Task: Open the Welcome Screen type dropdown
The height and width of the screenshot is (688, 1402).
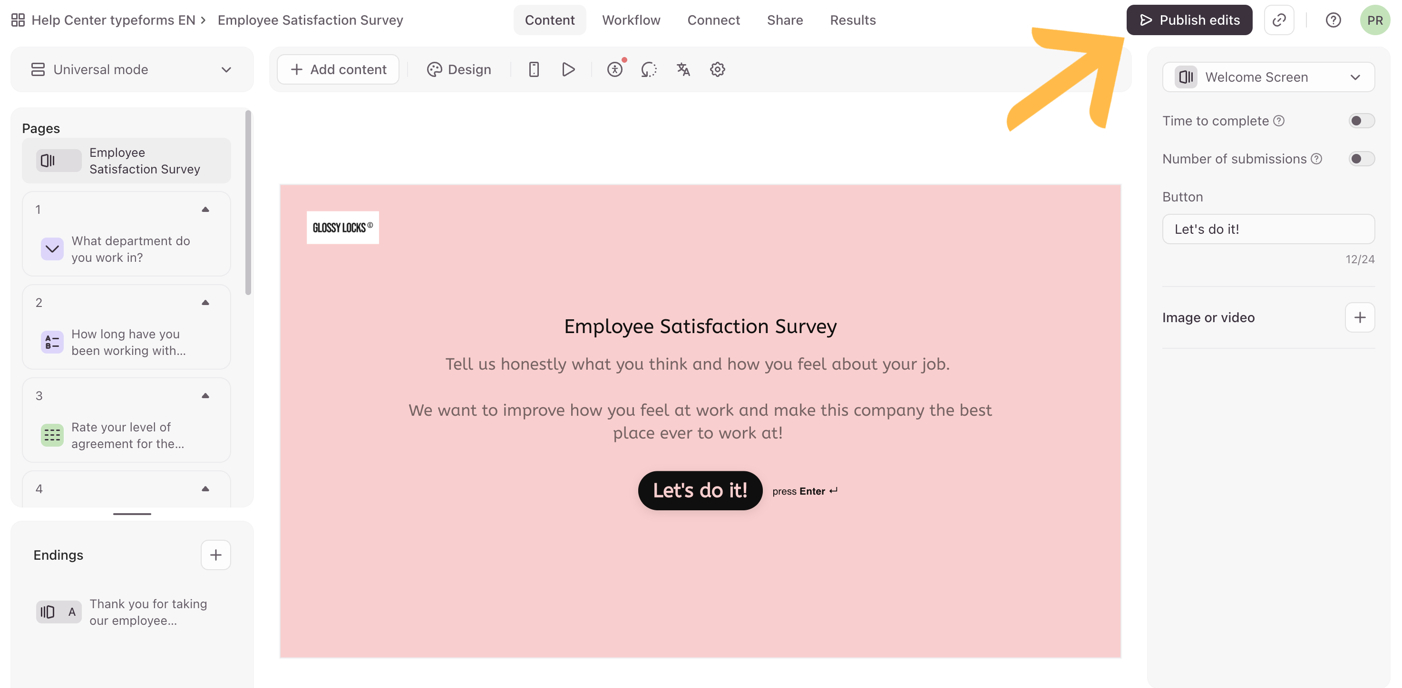Action: [1268, 77]
